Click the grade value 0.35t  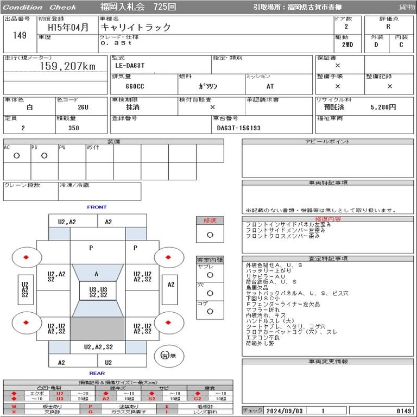[116, 43]
